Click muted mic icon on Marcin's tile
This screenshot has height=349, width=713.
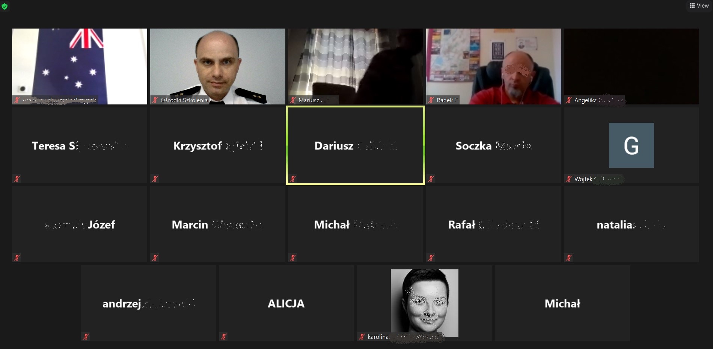pyautogui.click(x=155, y=258)
